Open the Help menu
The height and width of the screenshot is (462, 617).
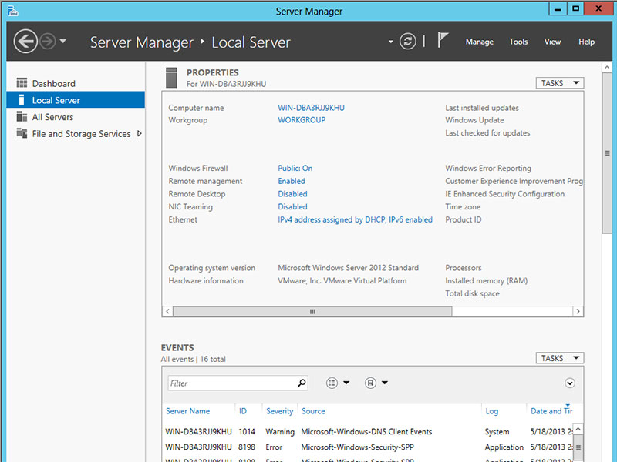click(x=586, y=42)
